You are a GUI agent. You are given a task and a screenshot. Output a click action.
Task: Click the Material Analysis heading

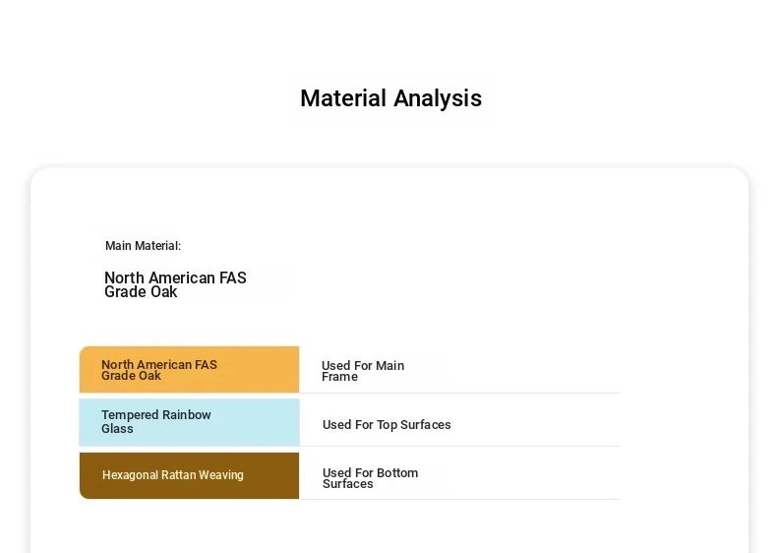tap(391, 98)
